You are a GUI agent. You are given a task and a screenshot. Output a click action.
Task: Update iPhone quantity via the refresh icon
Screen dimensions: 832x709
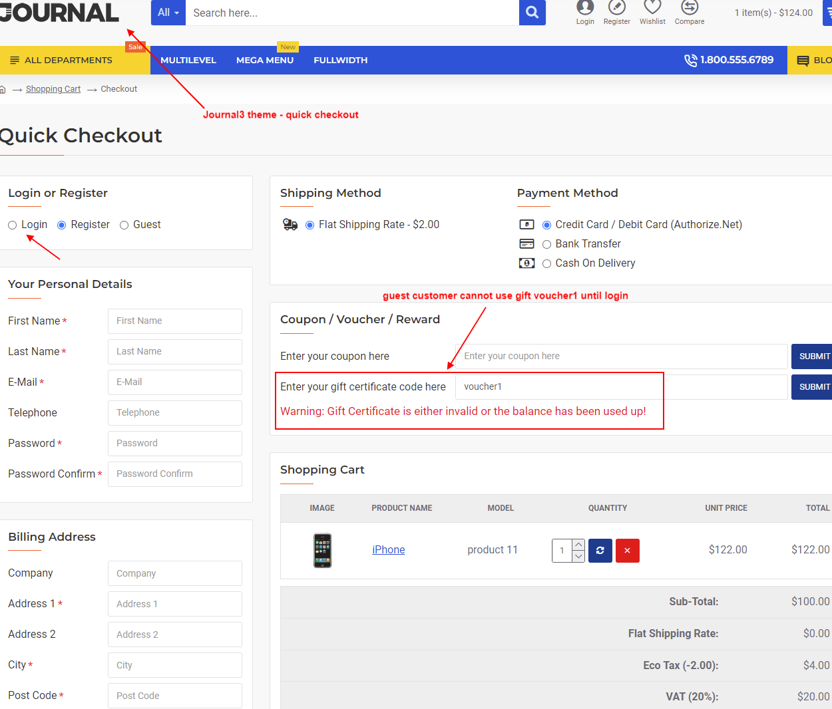click(x=600, y=550)
